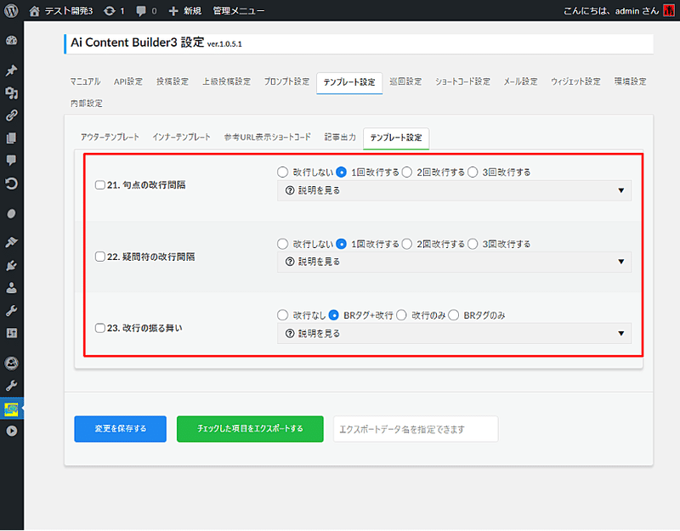Select 改行しない for row 21 句点
This screenshot has height=531, width=680.
pos(283,172)
